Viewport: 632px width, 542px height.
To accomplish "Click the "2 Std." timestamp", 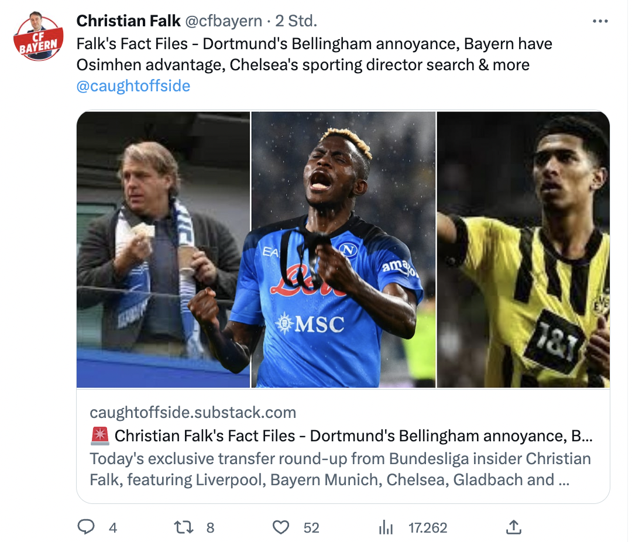I will [296, 21].
